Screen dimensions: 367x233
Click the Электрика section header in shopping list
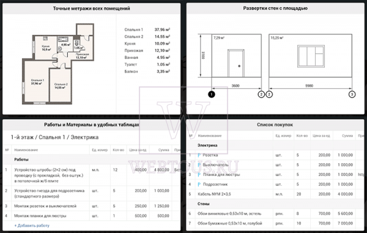[207, 145]
